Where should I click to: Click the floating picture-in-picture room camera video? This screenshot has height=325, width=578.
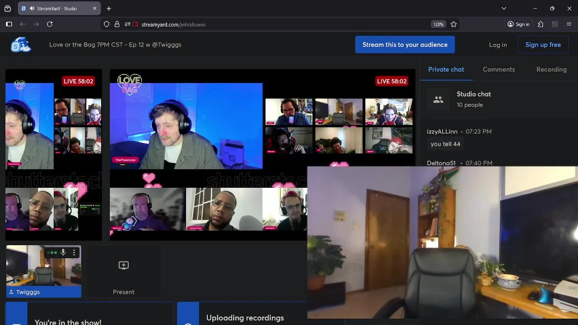[443, 242]
